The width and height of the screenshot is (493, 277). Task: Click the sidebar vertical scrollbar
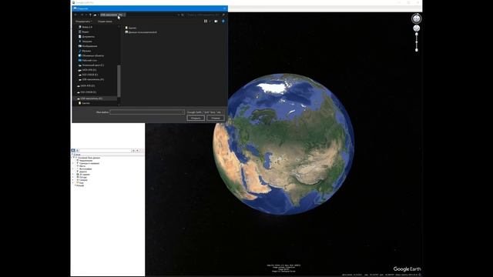point(119,81)
